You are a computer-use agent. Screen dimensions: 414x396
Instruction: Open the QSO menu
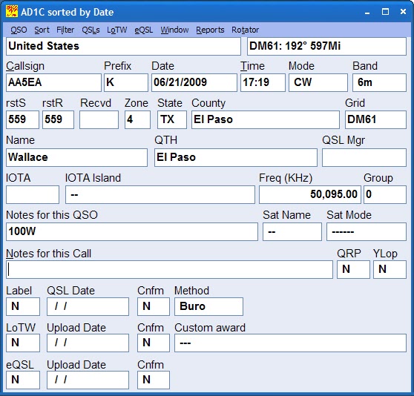click(19, 30)
